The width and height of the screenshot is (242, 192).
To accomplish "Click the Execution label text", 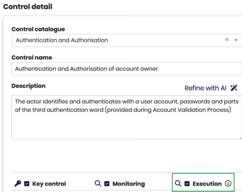I will point(207,184).
